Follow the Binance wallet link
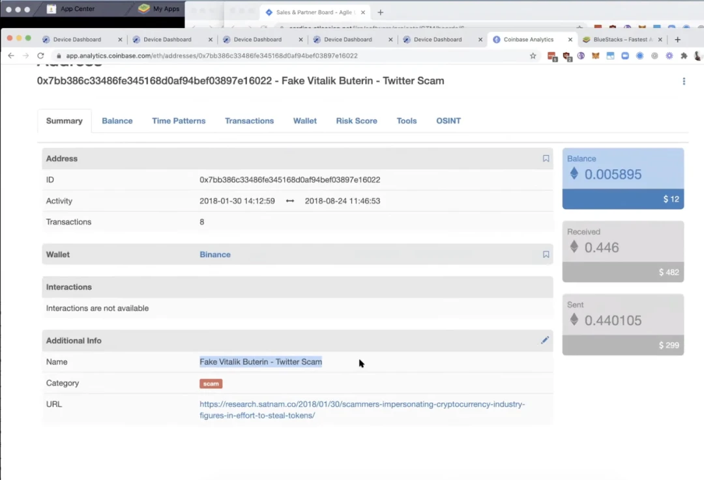The height and width of the screenshot is (480, 704). (215, 255)
